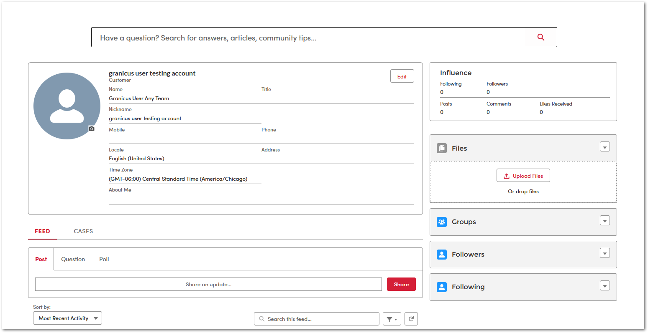The image size is (648, 333).
Task: Select the Question tab
Action: [73, 259]
